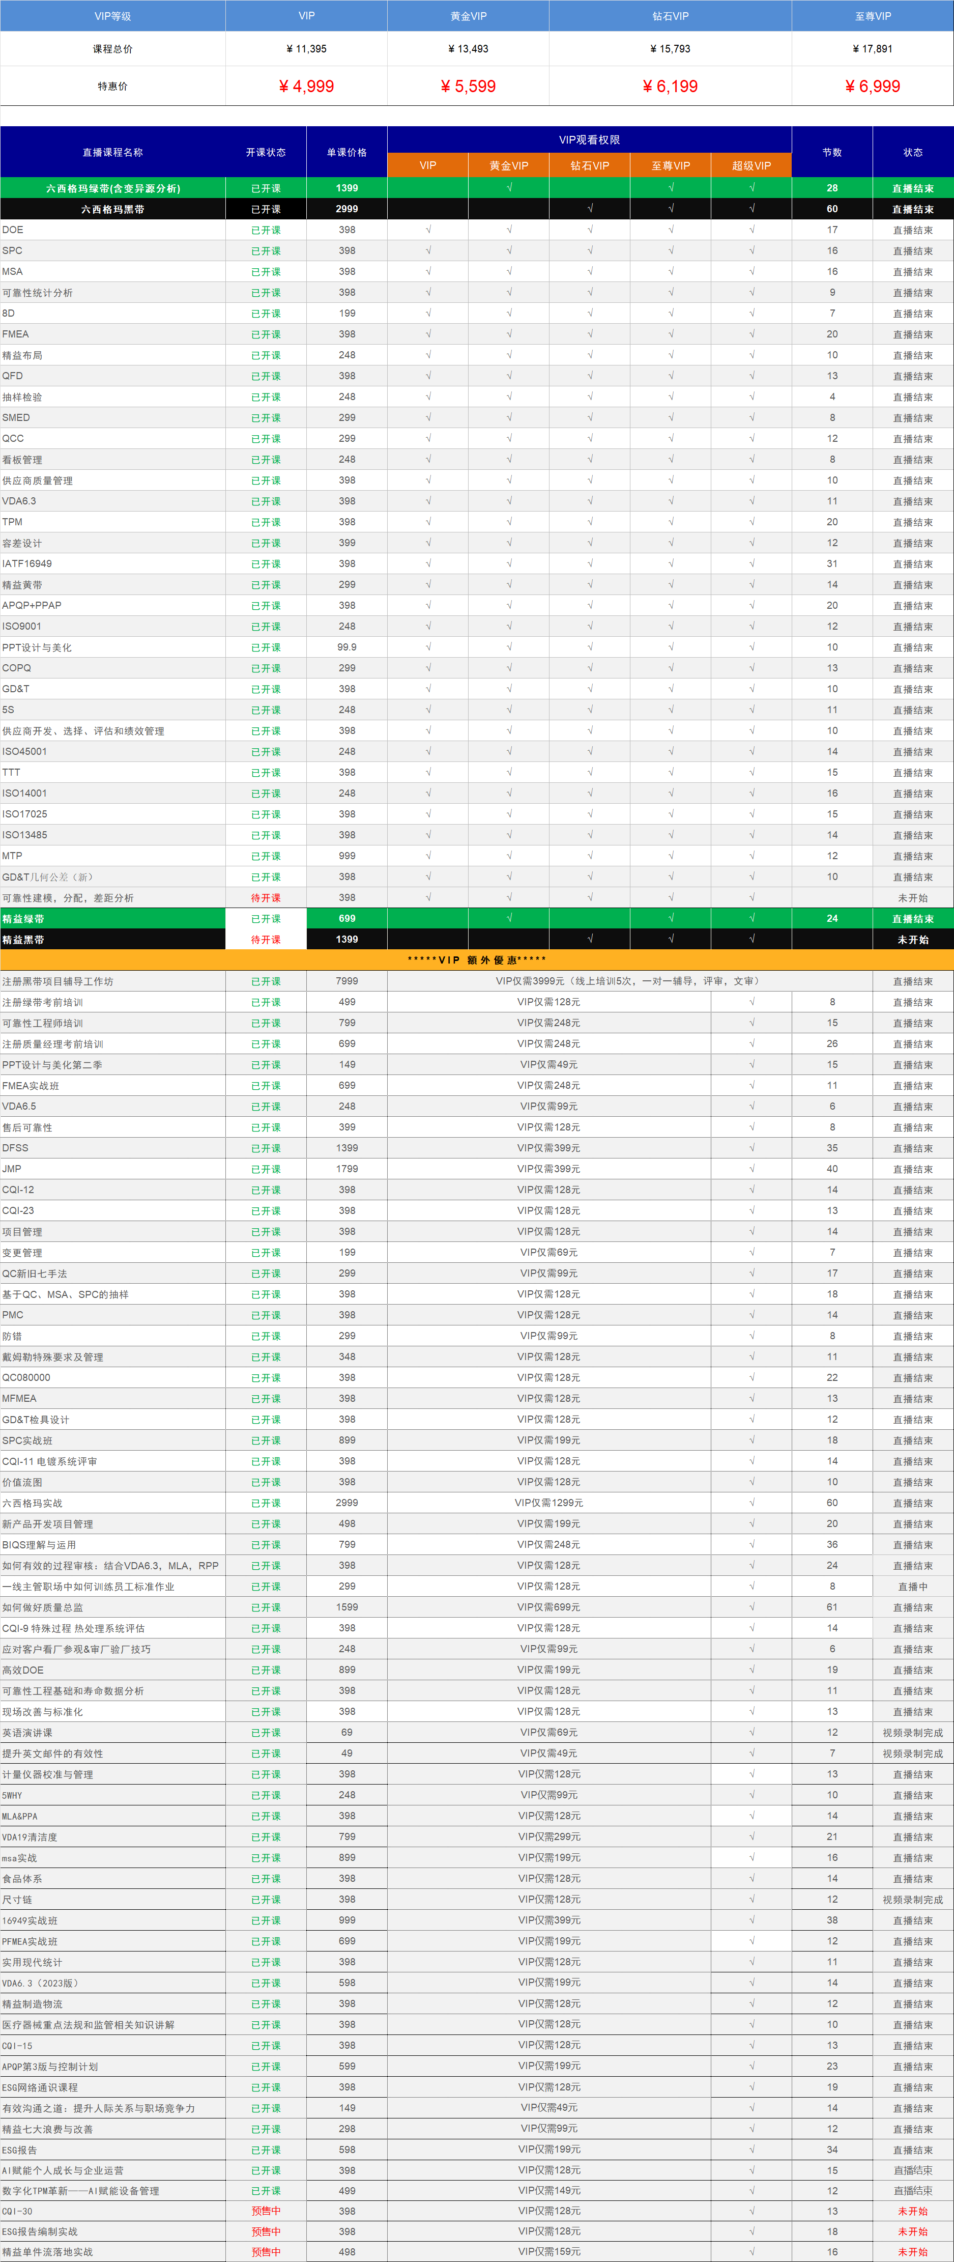The height and width of the screenshot is (2262, 954).
Task: Click the red 待开课 status for 精益黑带
Action: (266, 940)
